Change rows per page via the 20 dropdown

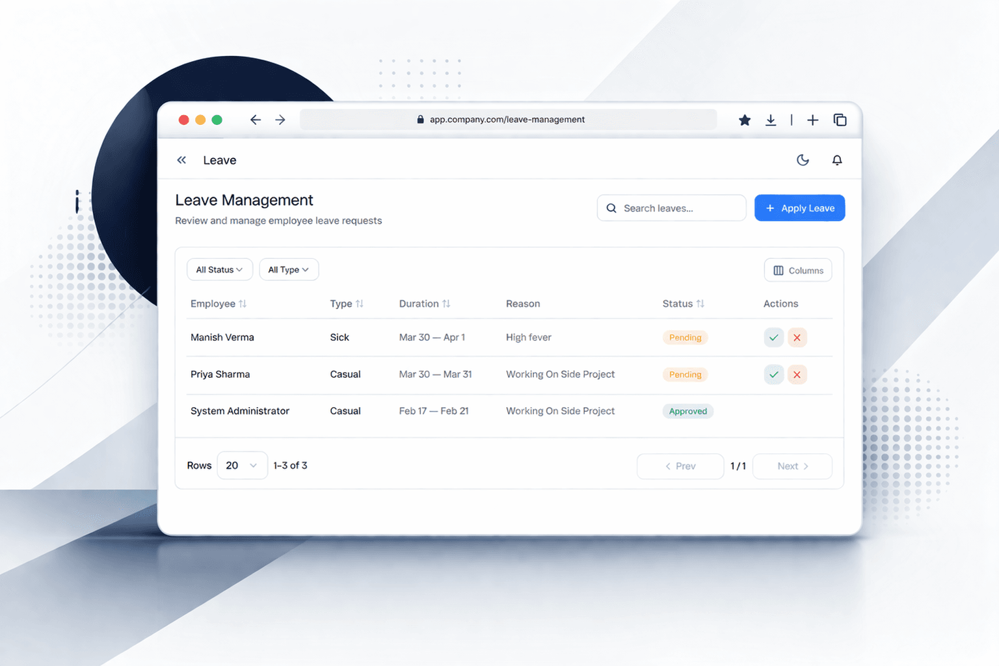pyautogui.click(x=242, y=465)
